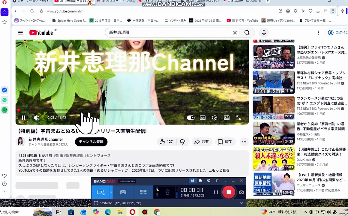Image resolution: width=348 pixels, height=216 pixels.
Task: Pause the playing video
Action: click(23, 118)
